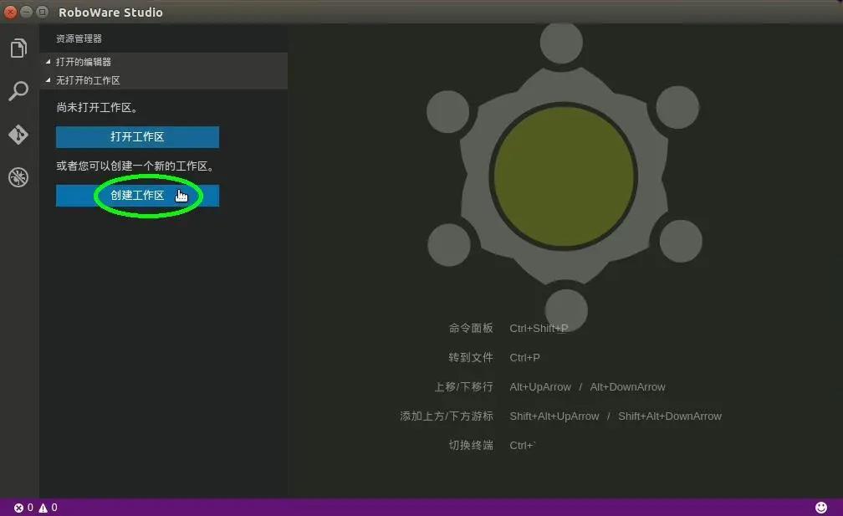
Task: Collapse the 打开的编辑器 section
Action: click(x=163, y=62)
